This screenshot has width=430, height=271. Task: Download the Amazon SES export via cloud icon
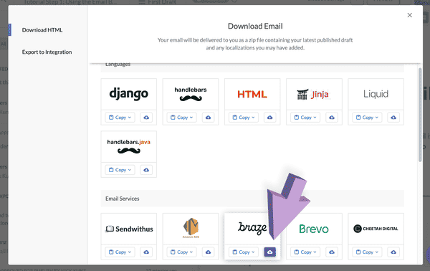pos(208,252)
